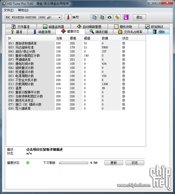Switch to the 自动噪音管理 tab
This screenshot has height=194, width=175.
pyautogui.click(x=89, y=26)
